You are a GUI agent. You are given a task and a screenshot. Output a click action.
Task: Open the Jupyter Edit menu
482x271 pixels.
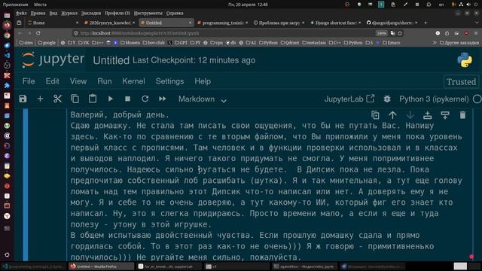(x=52, y=81)
